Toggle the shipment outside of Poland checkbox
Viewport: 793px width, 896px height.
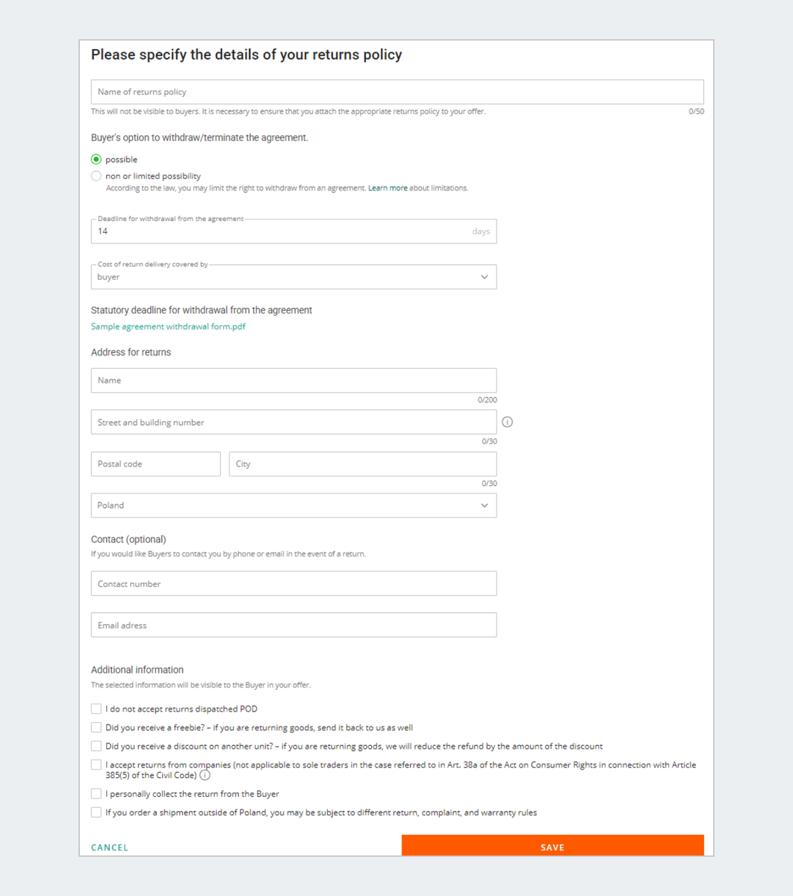pos(96,812)
